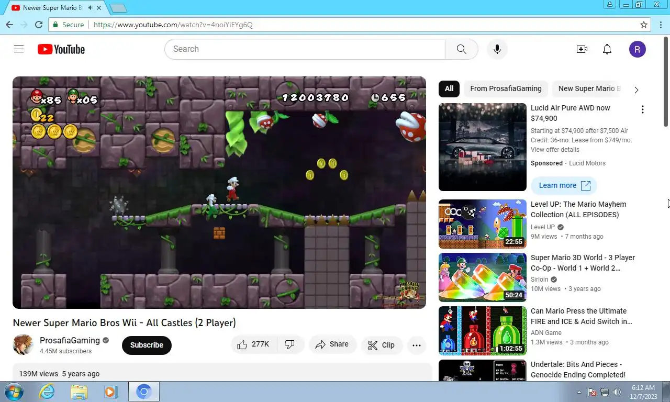Click 'Learn more' on Lucid ad
The image size is (670, 402).
[x=564, y=185]
